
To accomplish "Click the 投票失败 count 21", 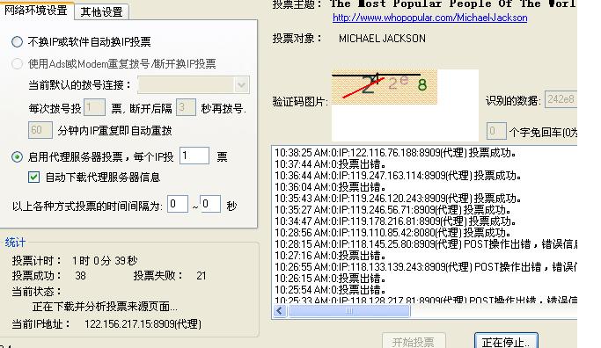I will click(x=202, y=276).
